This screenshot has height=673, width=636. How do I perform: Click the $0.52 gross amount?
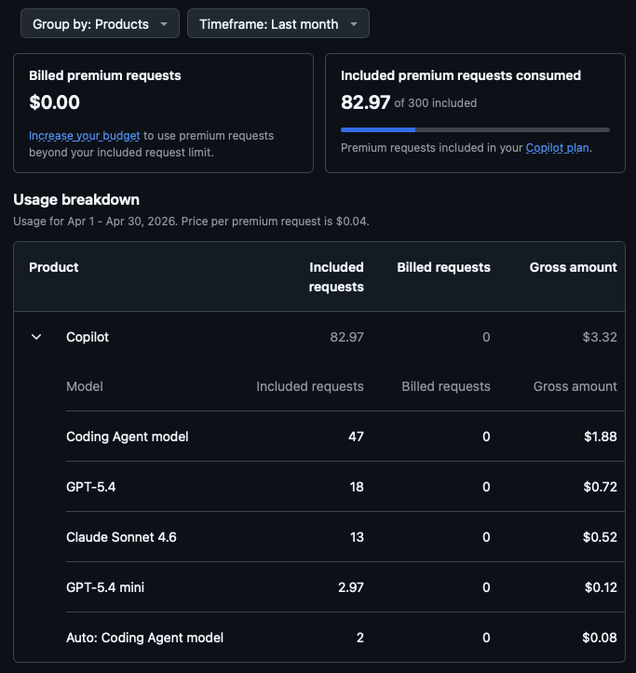(x=600, y=537)
